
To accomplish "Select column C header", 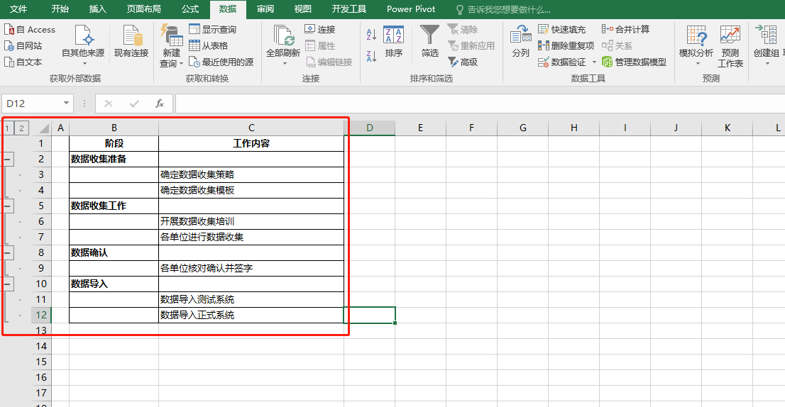I will pos(251,128).
